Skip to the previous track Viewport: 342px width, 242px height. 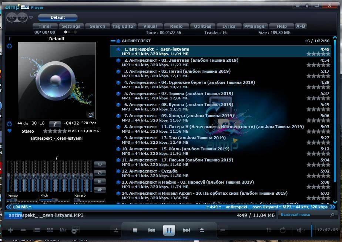152,230
